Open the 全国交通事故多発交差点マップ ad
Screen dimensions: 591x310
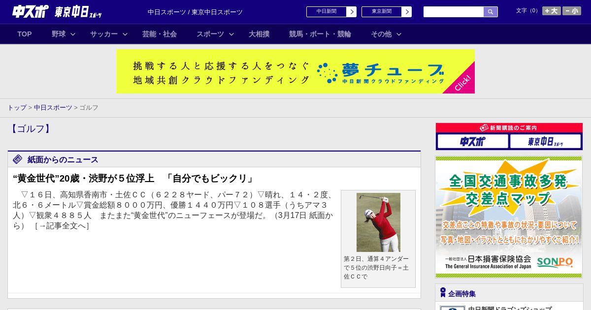coord(509,217)
